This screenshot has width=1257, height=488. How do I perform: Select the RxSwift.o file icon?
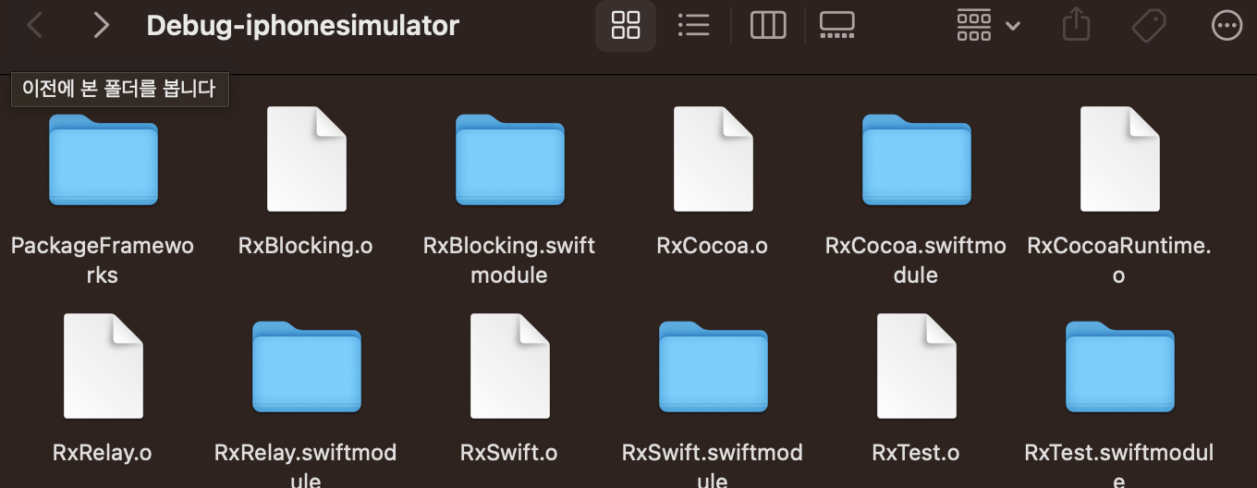tap(509, 366)
